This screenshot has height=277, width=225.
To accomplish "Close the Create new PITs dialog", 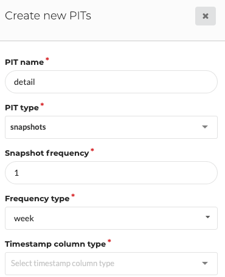I will [x=206, y=16].
